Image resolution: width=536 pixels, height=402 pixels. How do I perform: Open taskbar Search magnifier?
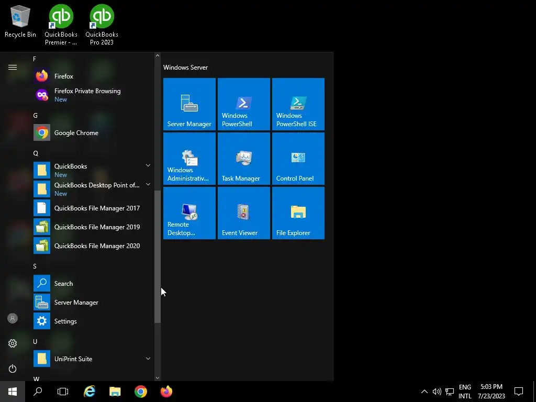(38, 392)
